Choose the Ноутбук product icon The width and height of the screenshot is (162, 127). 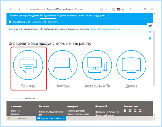coord(63,65)
